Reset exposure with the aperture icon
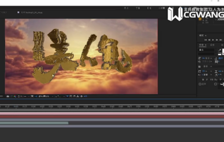This screenshot has height=142, width=224. [x=82, y=96]
